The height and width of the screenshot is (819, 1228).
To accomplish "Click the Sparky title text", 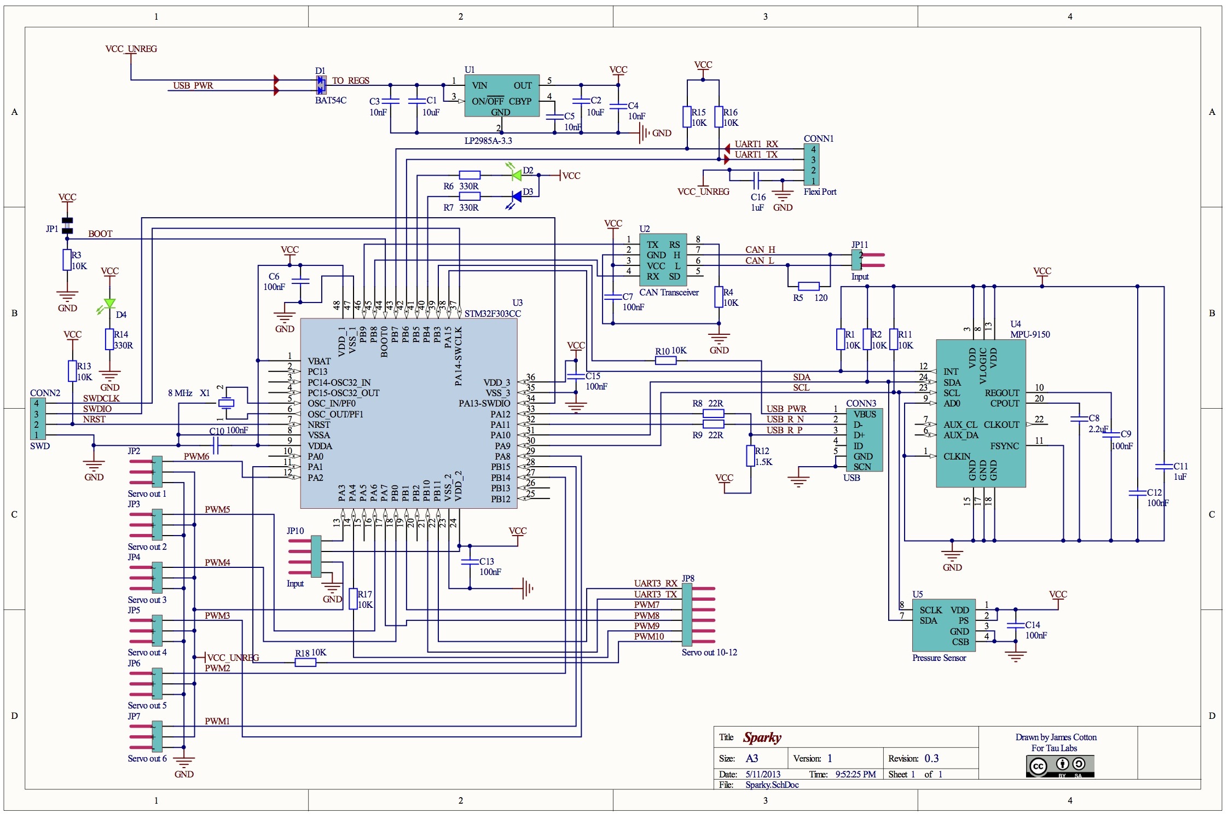I will coord(762,737).
